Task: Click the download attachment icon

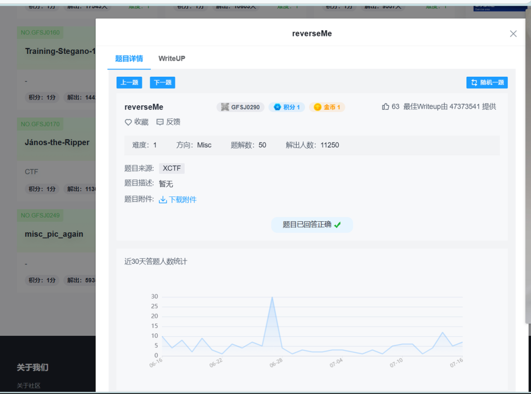Action: coord(163,200)
